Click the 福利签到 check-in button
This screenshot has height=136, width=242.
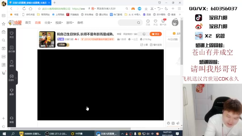tap(156, 45)
